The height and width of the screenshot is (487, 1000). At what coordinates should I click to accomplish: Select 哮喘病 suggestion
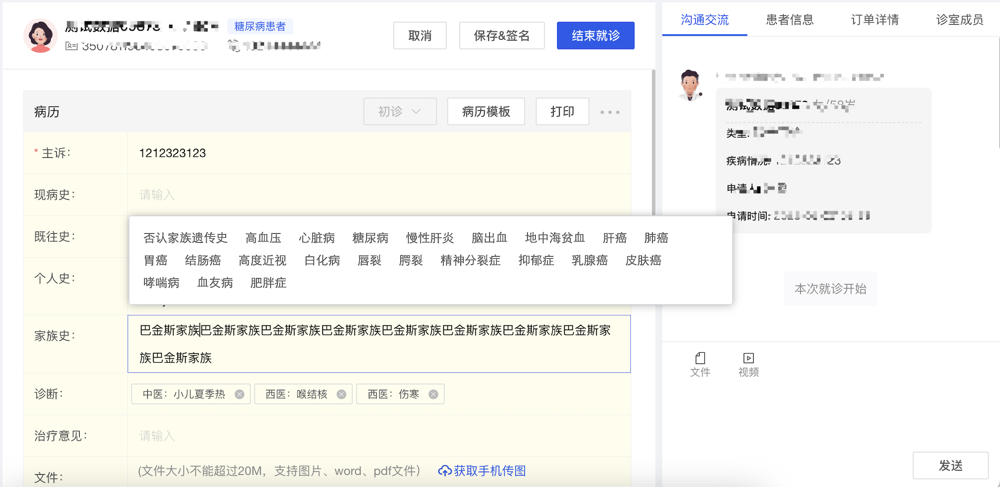pos(162,283)
